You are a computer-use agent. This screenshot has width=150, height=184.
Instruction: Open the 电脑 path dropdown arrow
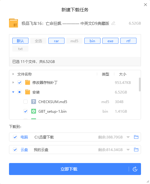click(128, 137)
